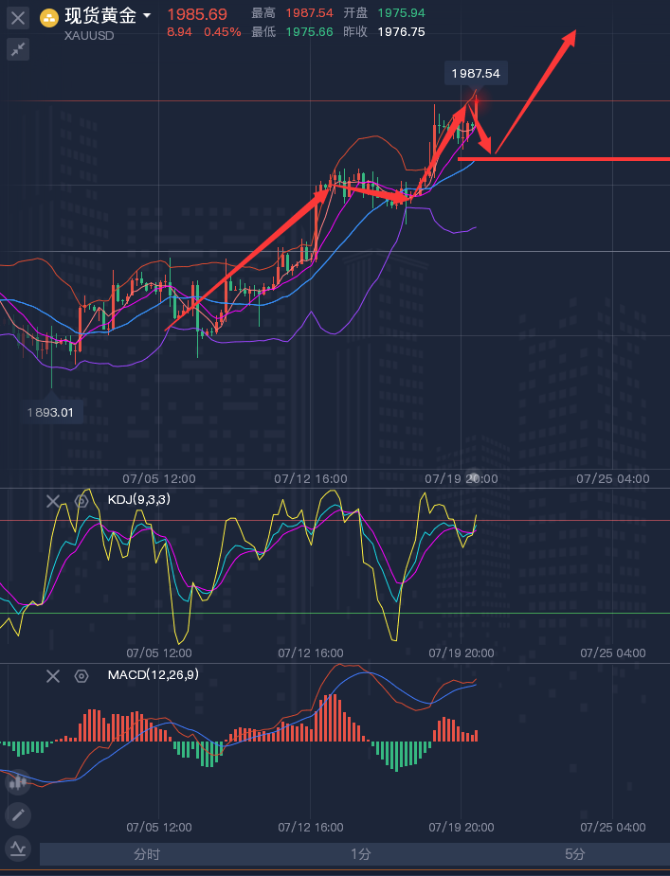
Task: Open the chart type candlestick icon
Action: click(17, 780)
